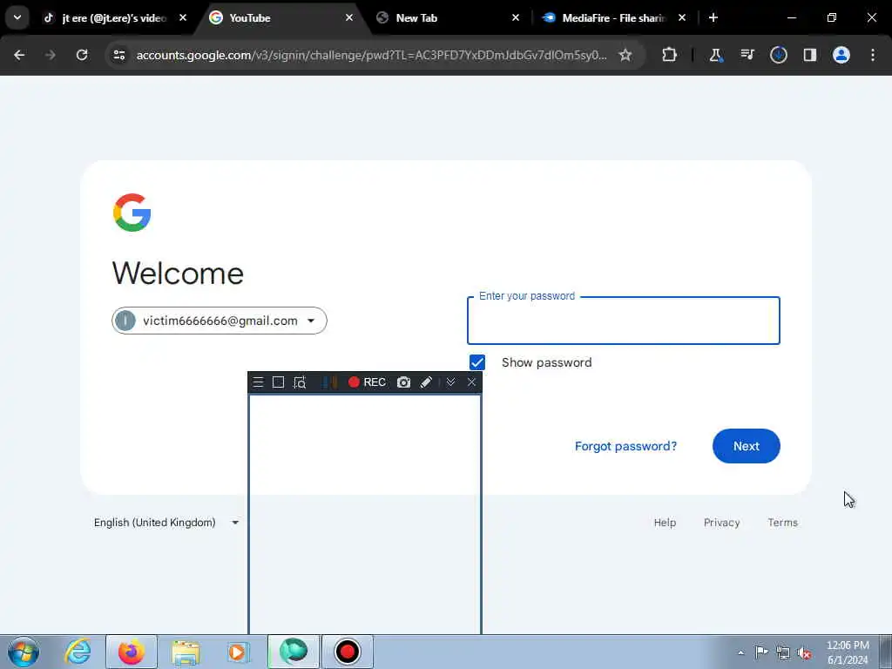This screenshot has width=892, height=669.
Task: Open the recorder hamburger menu
Action: tap(258, 382)
